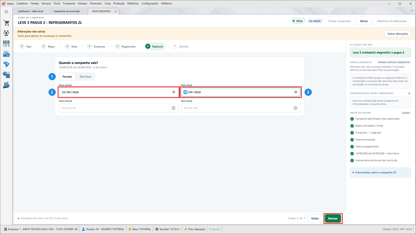The image size is (416, 234).
Task: Open the shopping cart sales icon
Action: point(6,23)
